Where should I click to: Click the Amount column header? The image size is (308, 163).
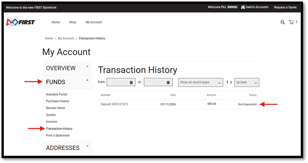coord(211,95)
